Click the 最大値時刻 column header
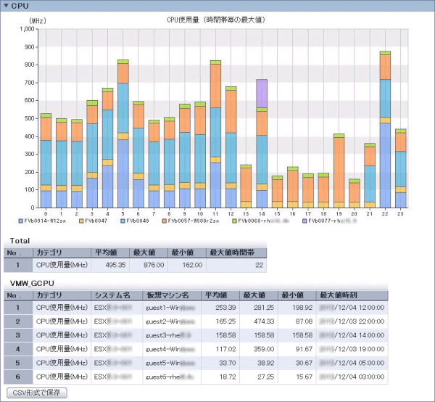Image resolution: width=435 pixels, height=402 pixels. pos(341,296)
